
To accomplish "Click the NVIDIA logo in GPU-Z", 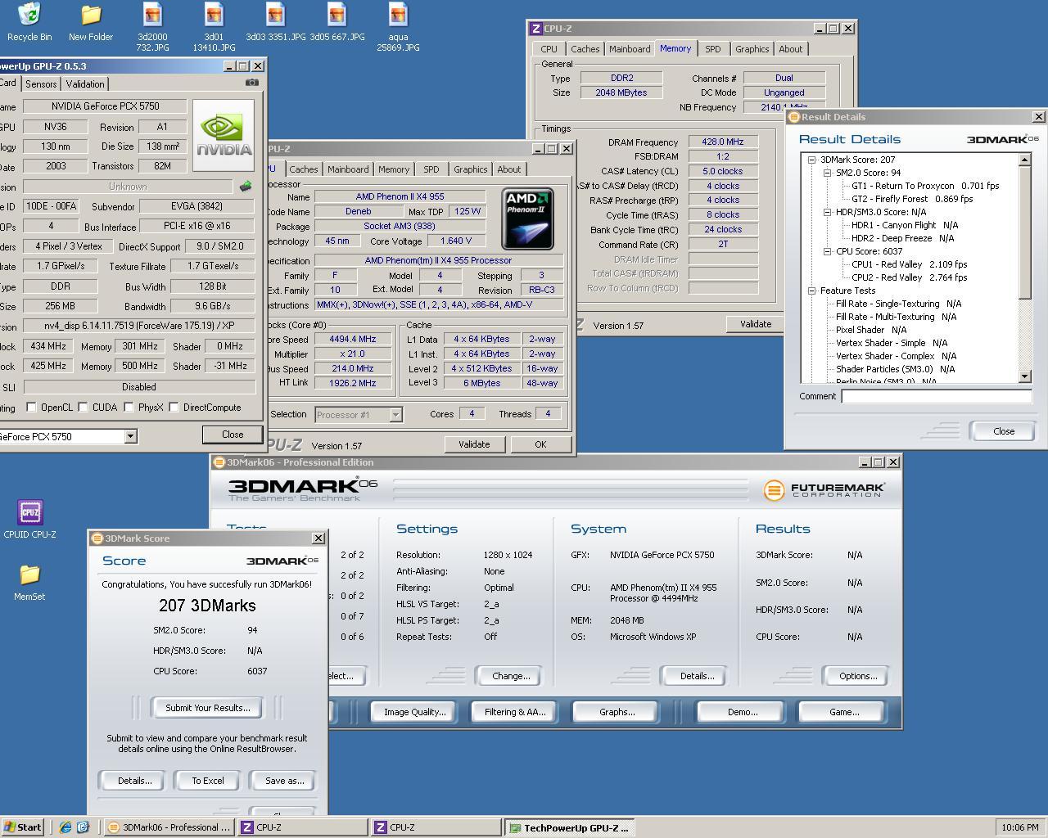I will pos(224,136).
